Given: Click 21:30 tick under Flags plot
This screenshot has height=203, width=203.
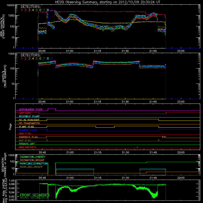Looking at the screenshot, I should click(x=125, y=153).
